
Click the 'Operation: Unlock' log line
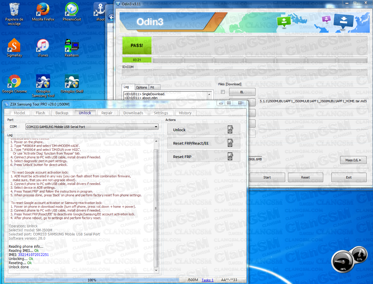point(23,226)
